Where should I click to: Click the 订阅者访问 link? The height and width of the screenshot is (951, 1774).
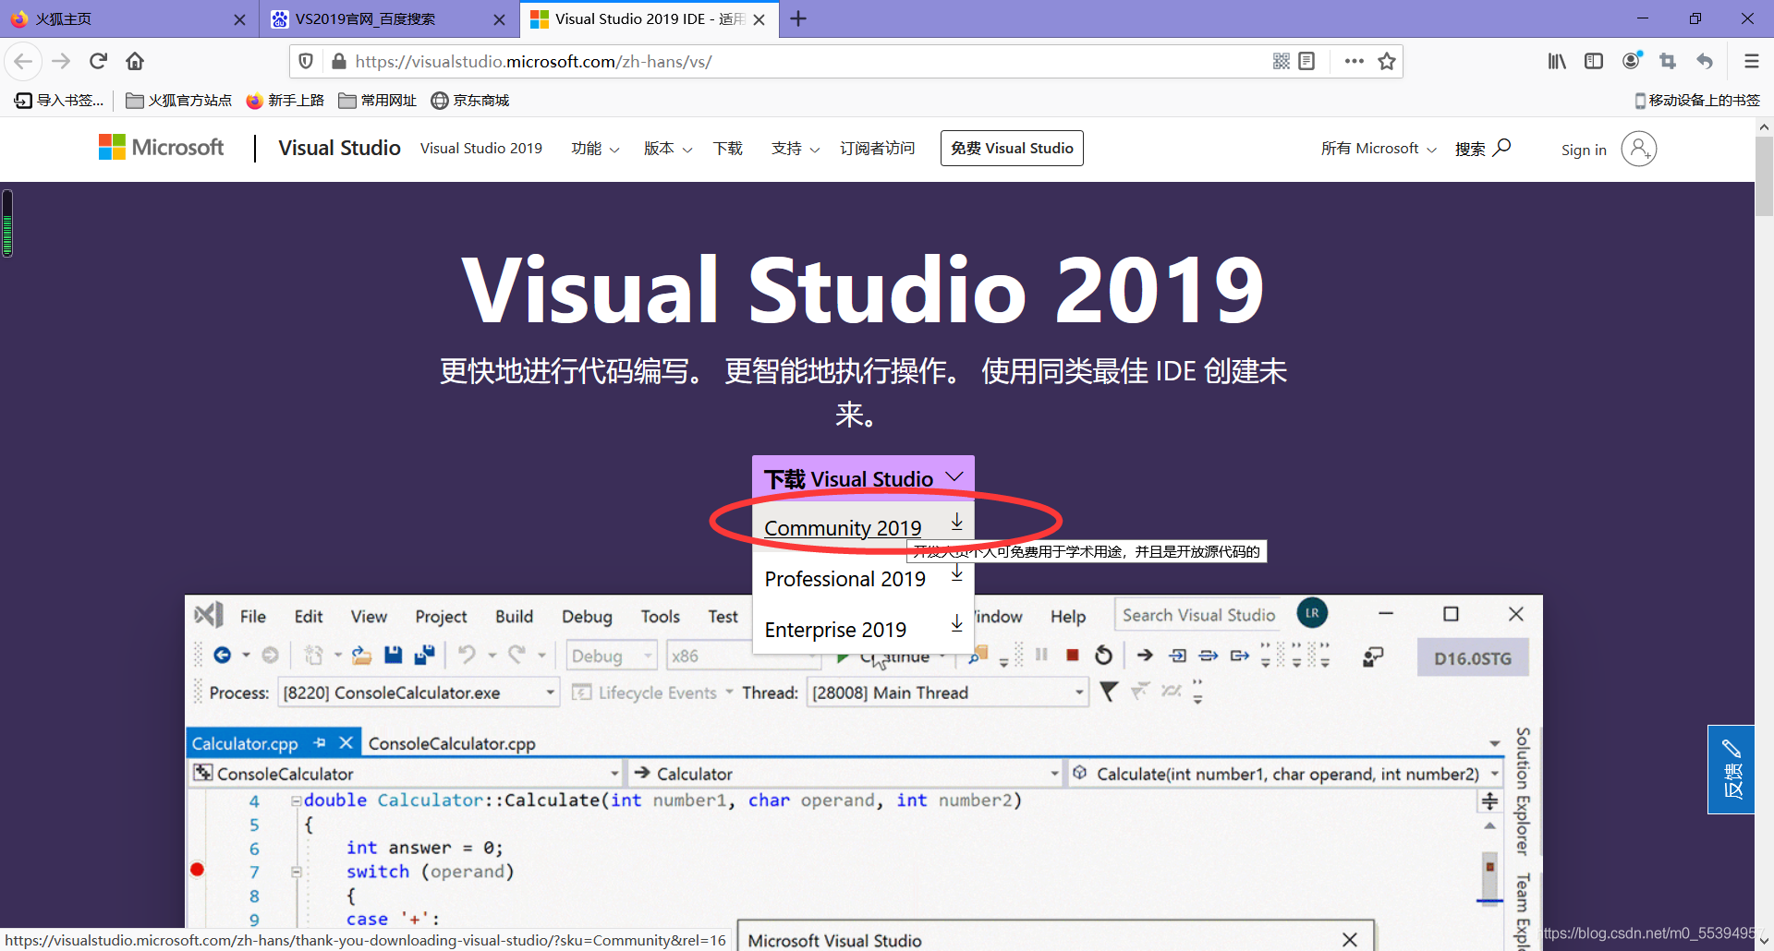tap(877, 149)
